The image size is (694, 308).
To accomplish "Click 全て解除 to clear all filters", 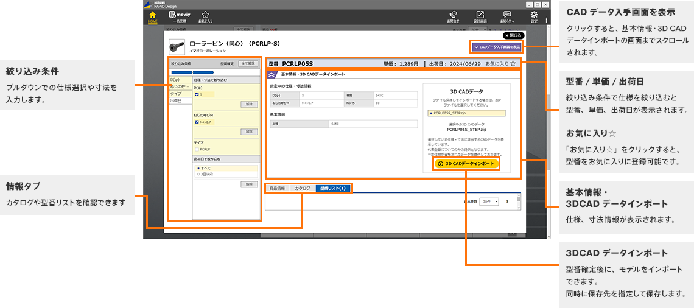I will pyautogui.click(x=248, y=63).
